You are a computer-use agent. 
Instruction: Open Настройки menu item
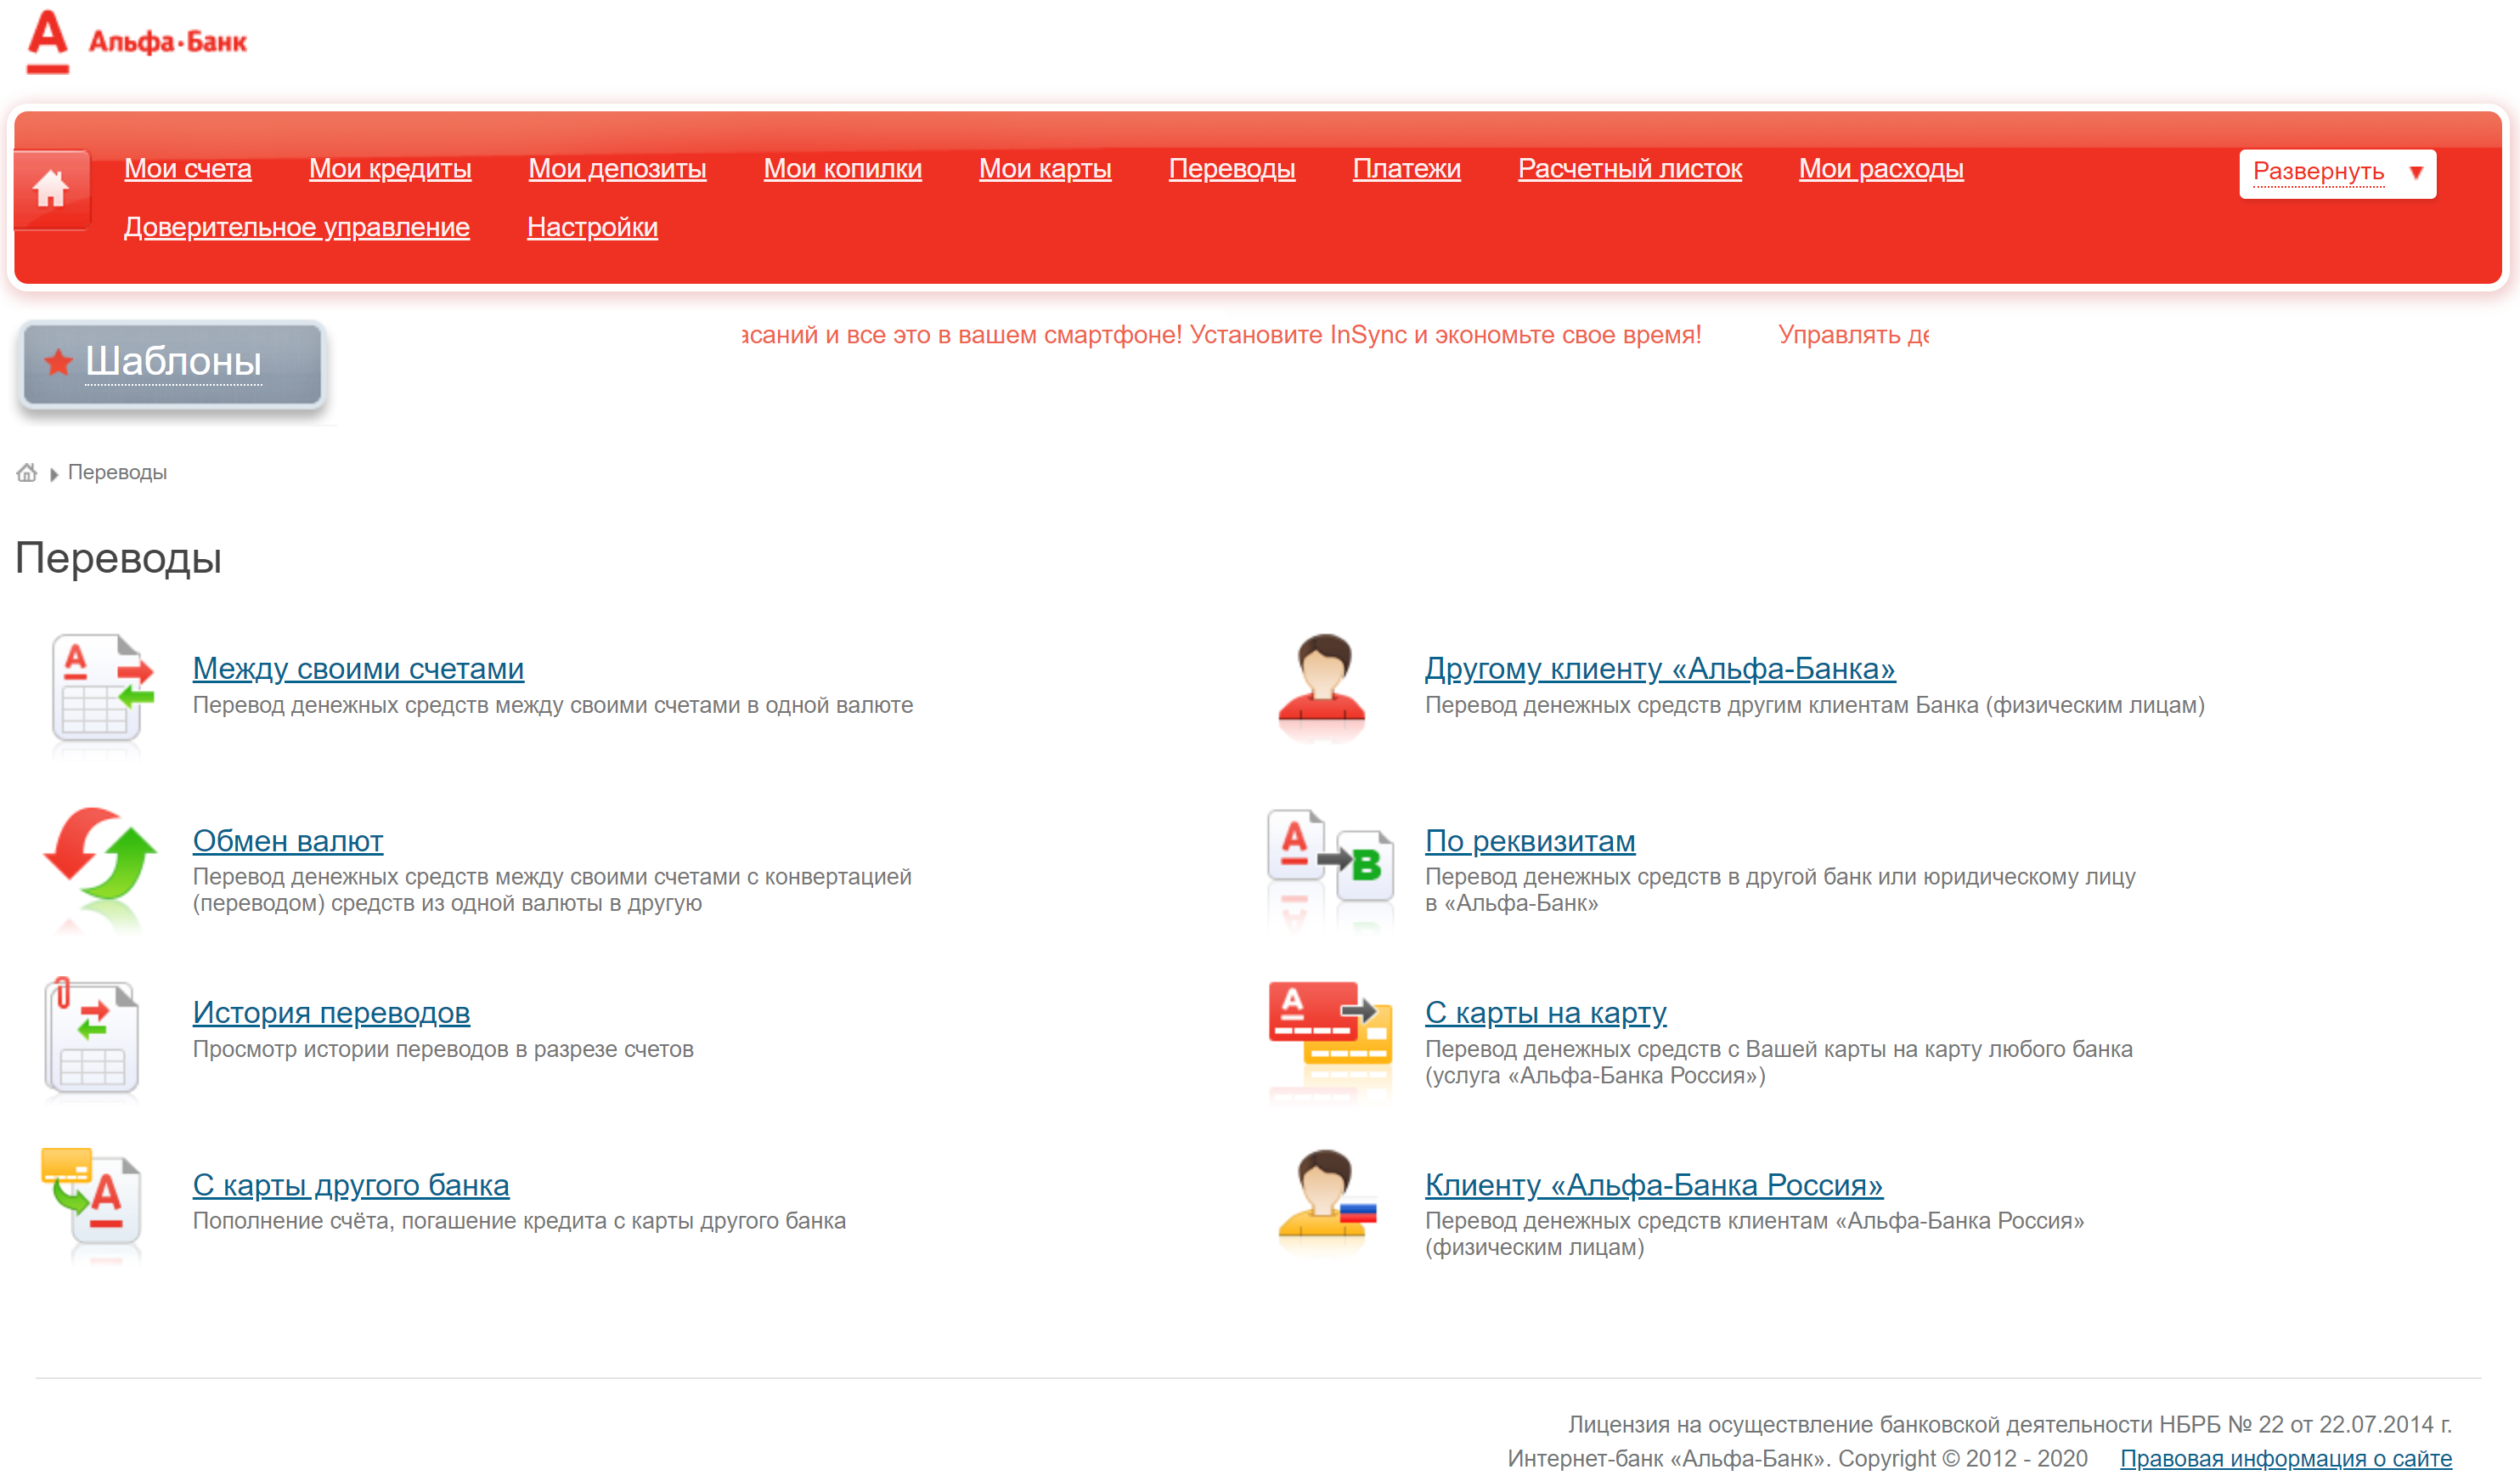[592, 227]
